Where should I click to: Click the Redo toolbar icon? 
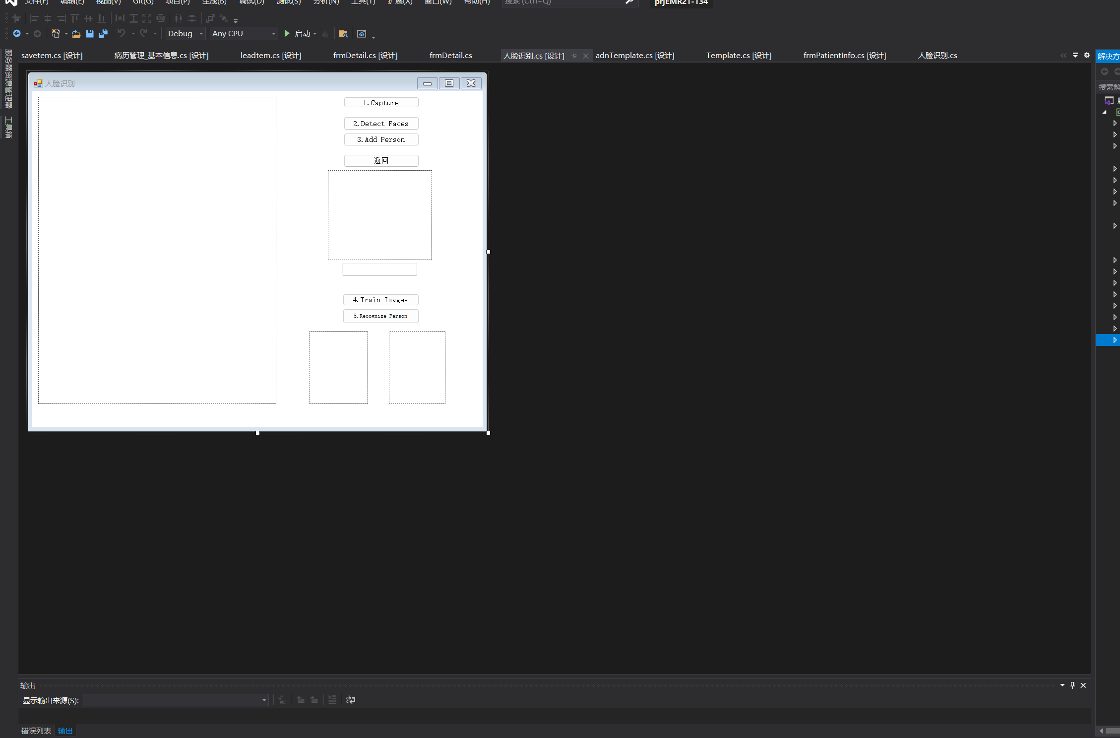[142, 34]
